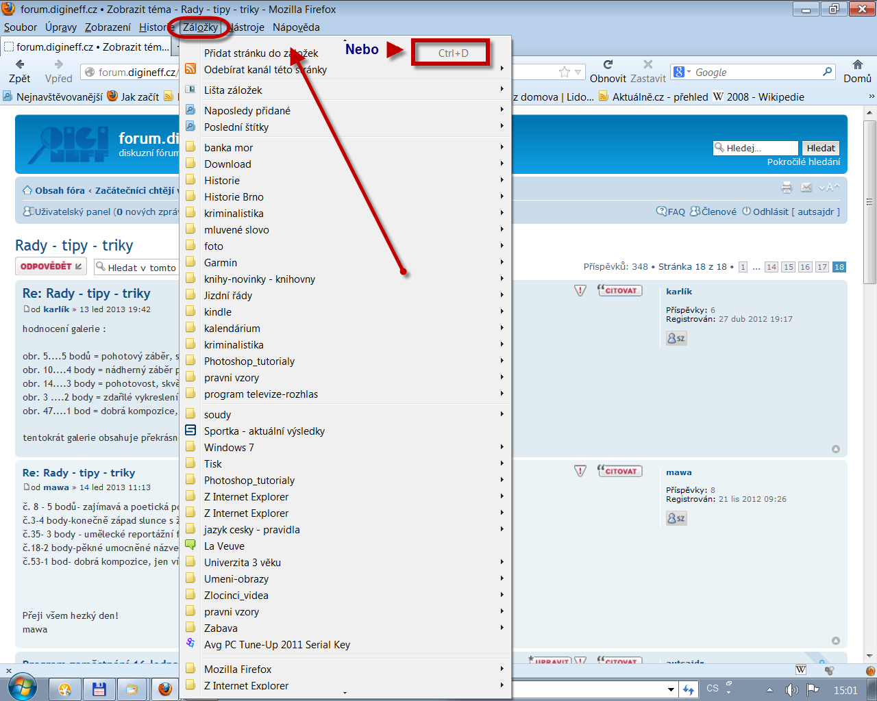Click the Hledat search button

(820, 148)
